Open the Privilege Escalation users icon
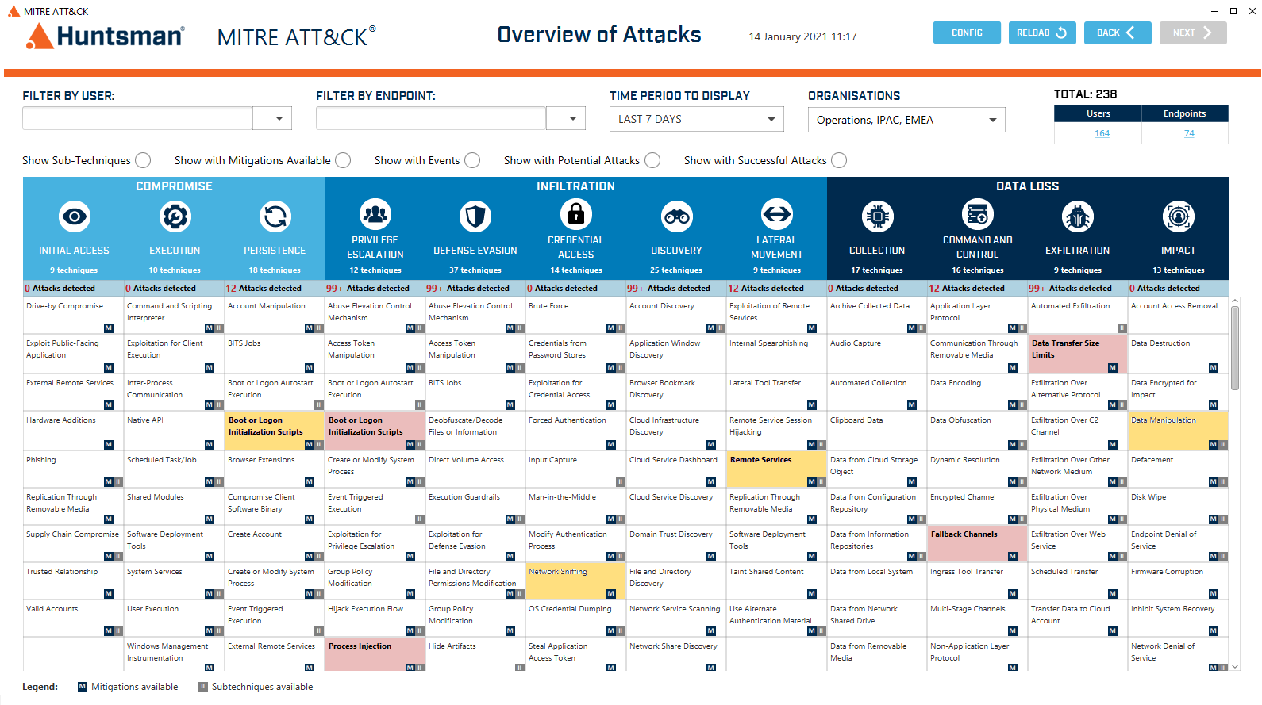Screen dimensions: 1262x705 point(375,214)
